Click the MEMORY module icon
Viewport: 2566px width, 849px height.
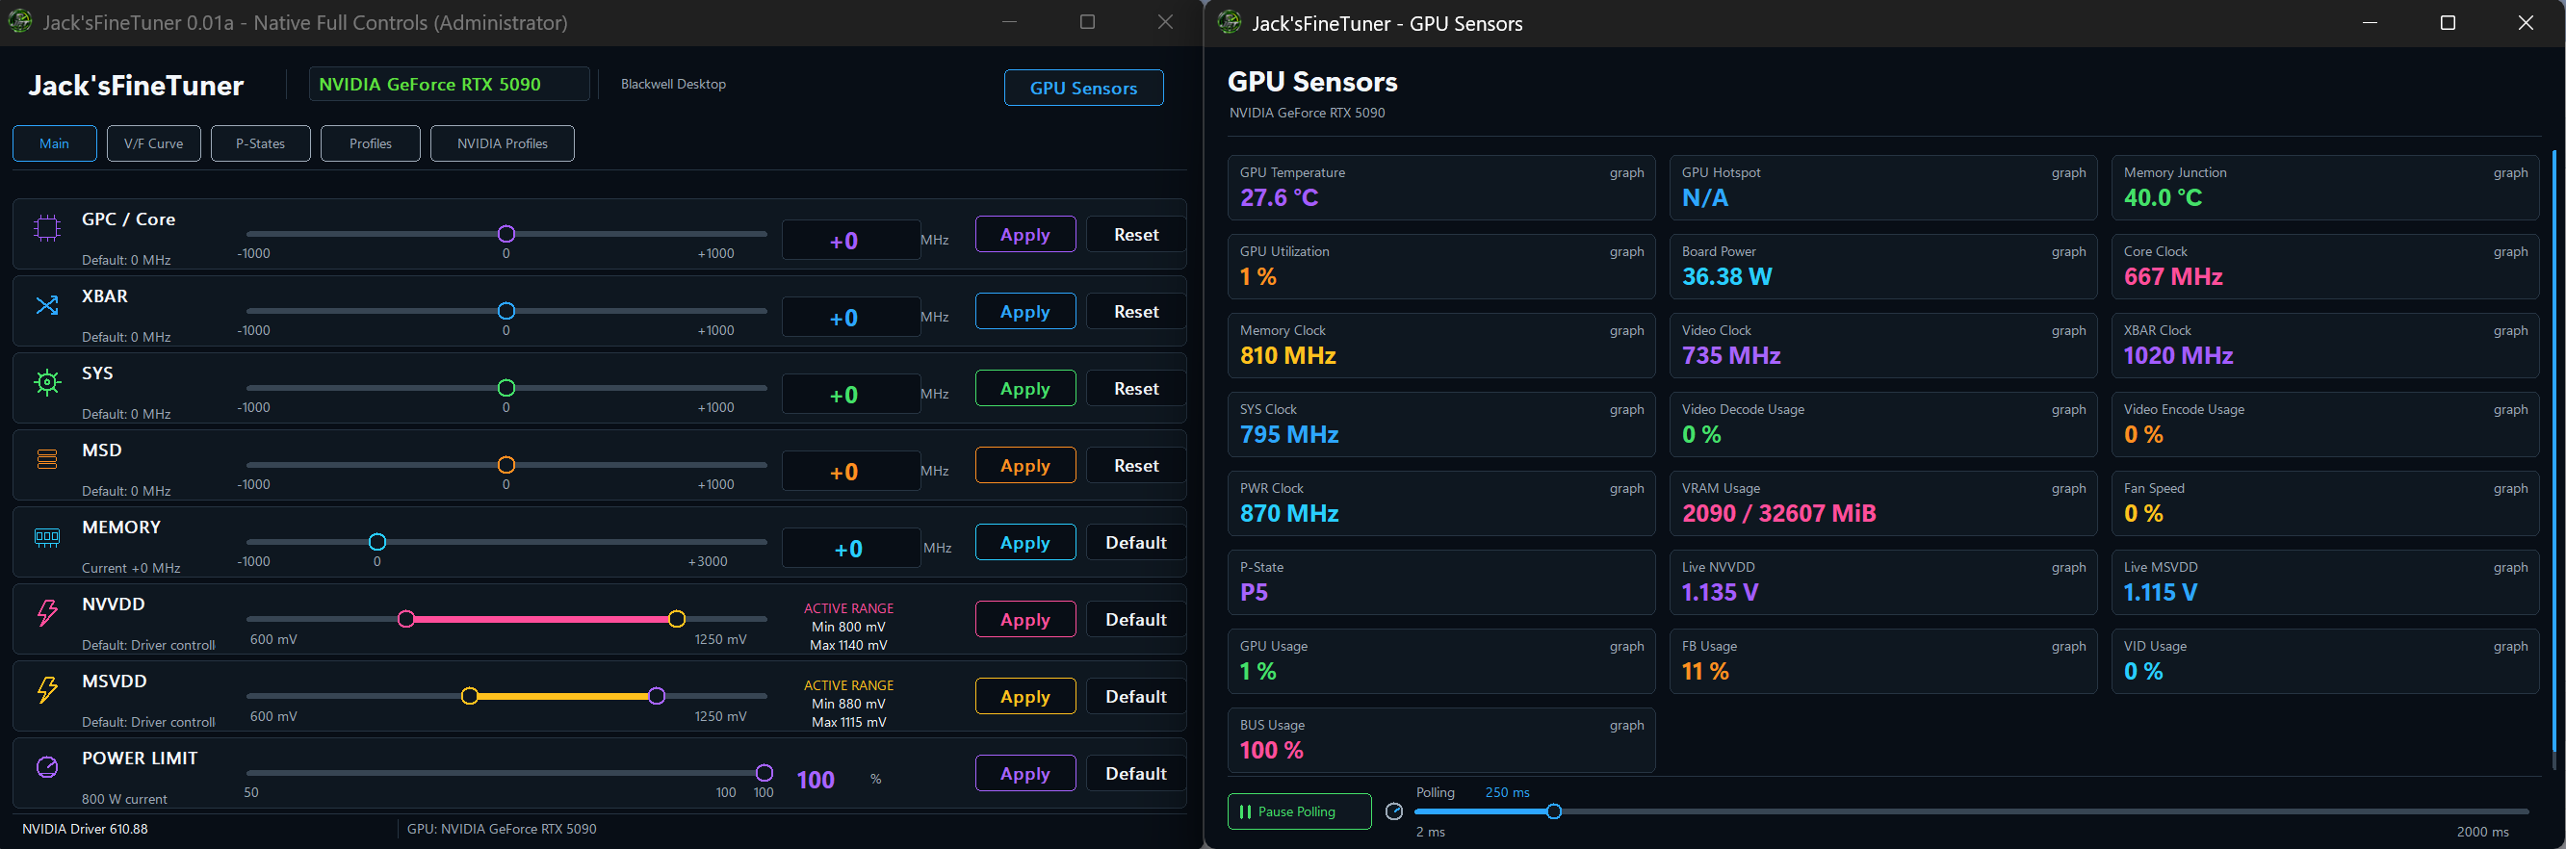point(47,537)
